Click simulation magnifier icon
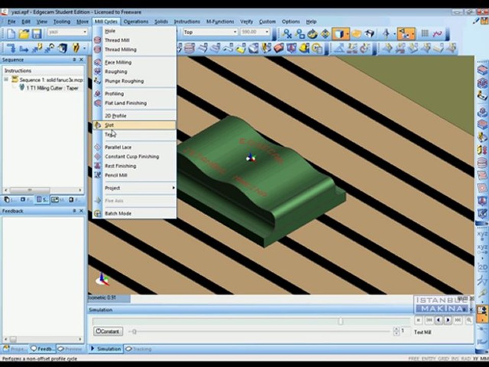Viewport: 489px width, 367px height. [x=469, y=320]
